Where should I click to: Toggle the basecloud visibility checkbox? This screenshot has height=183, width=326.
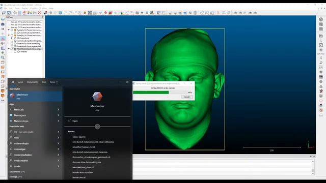coord(15,38)
